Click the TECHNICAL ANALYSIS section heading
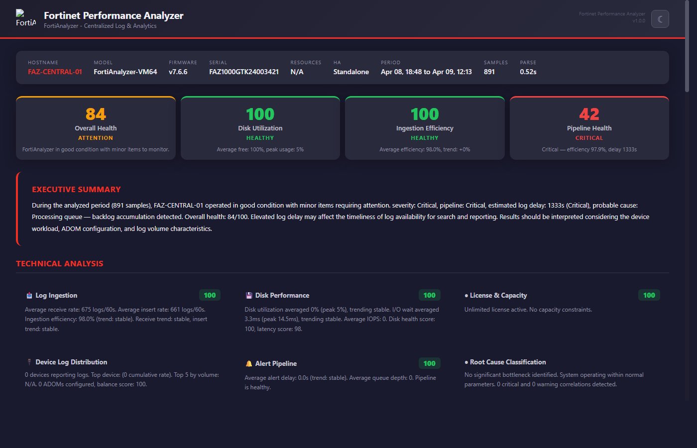697x448 pixels. tap(60, 263)
